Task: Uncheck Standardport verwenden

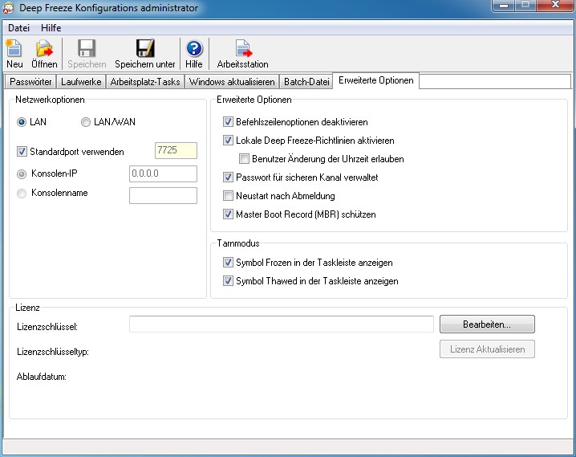Action: click(x=22, y=152)
